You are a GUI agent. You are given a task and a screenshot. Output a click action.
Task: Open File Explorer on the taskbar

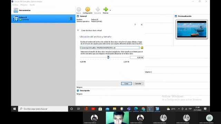coord(114,109)
